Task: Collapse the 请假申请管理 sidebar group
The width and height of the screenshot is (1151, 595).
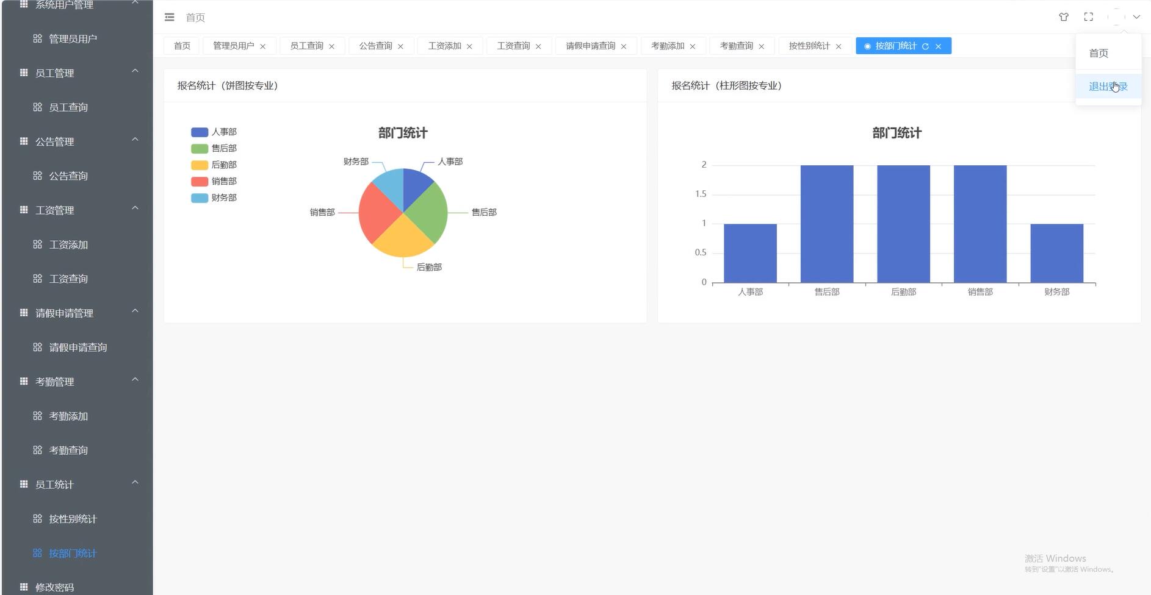Action: pyautogui.click(x=77, y=313)
